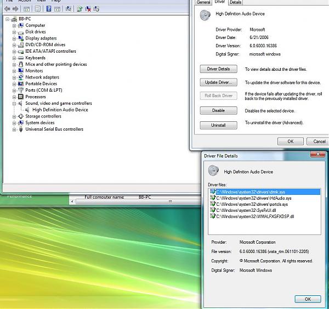This screenshot has width=329, height=309.
Task: Open the Properties toolbar icon
Action: [x=37, y=9]
